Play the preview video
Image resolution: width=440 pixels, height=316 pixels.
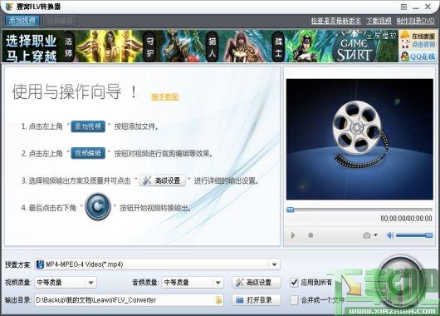[x=293, y=235]
